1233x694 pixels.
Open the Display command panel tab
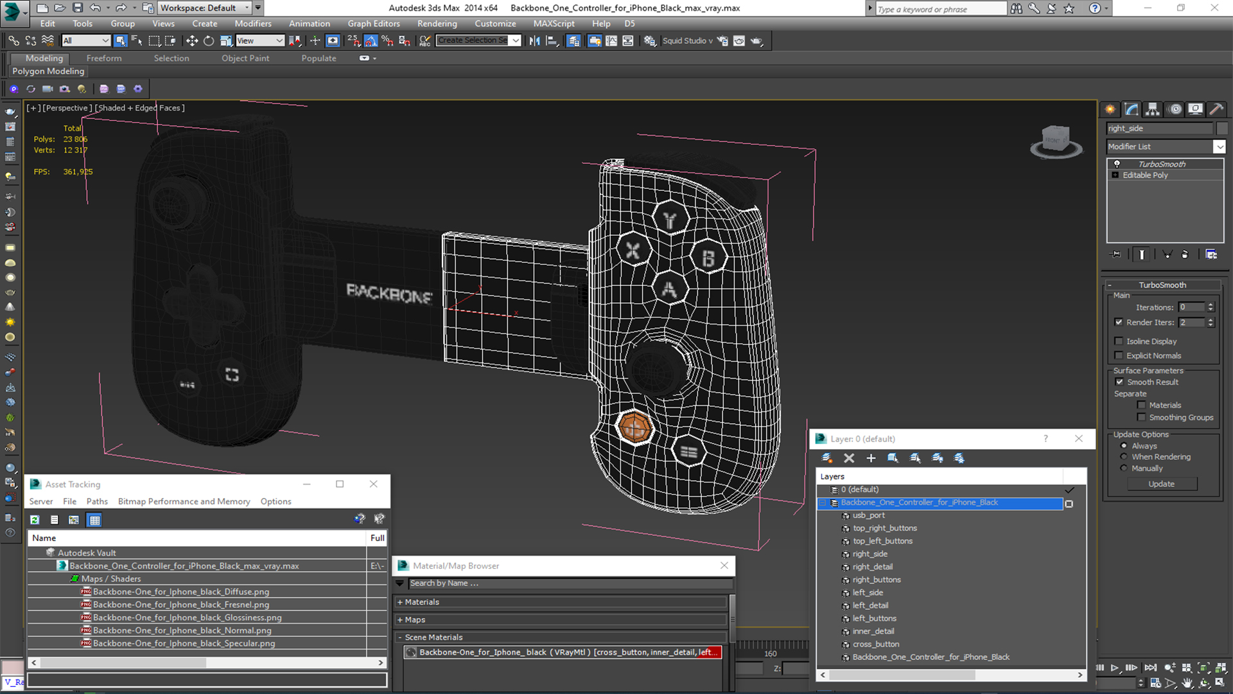(1195, 109)
